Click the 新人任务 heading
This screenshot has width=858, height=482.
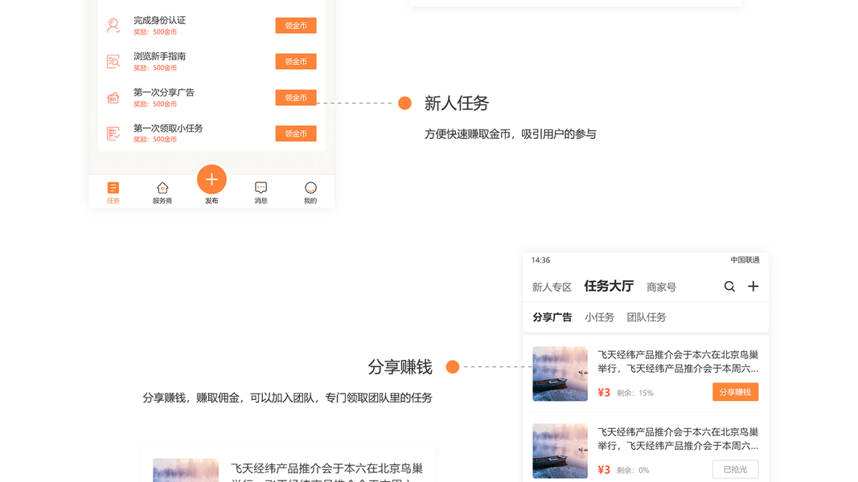pyautogui.click(x=457, y=104)
